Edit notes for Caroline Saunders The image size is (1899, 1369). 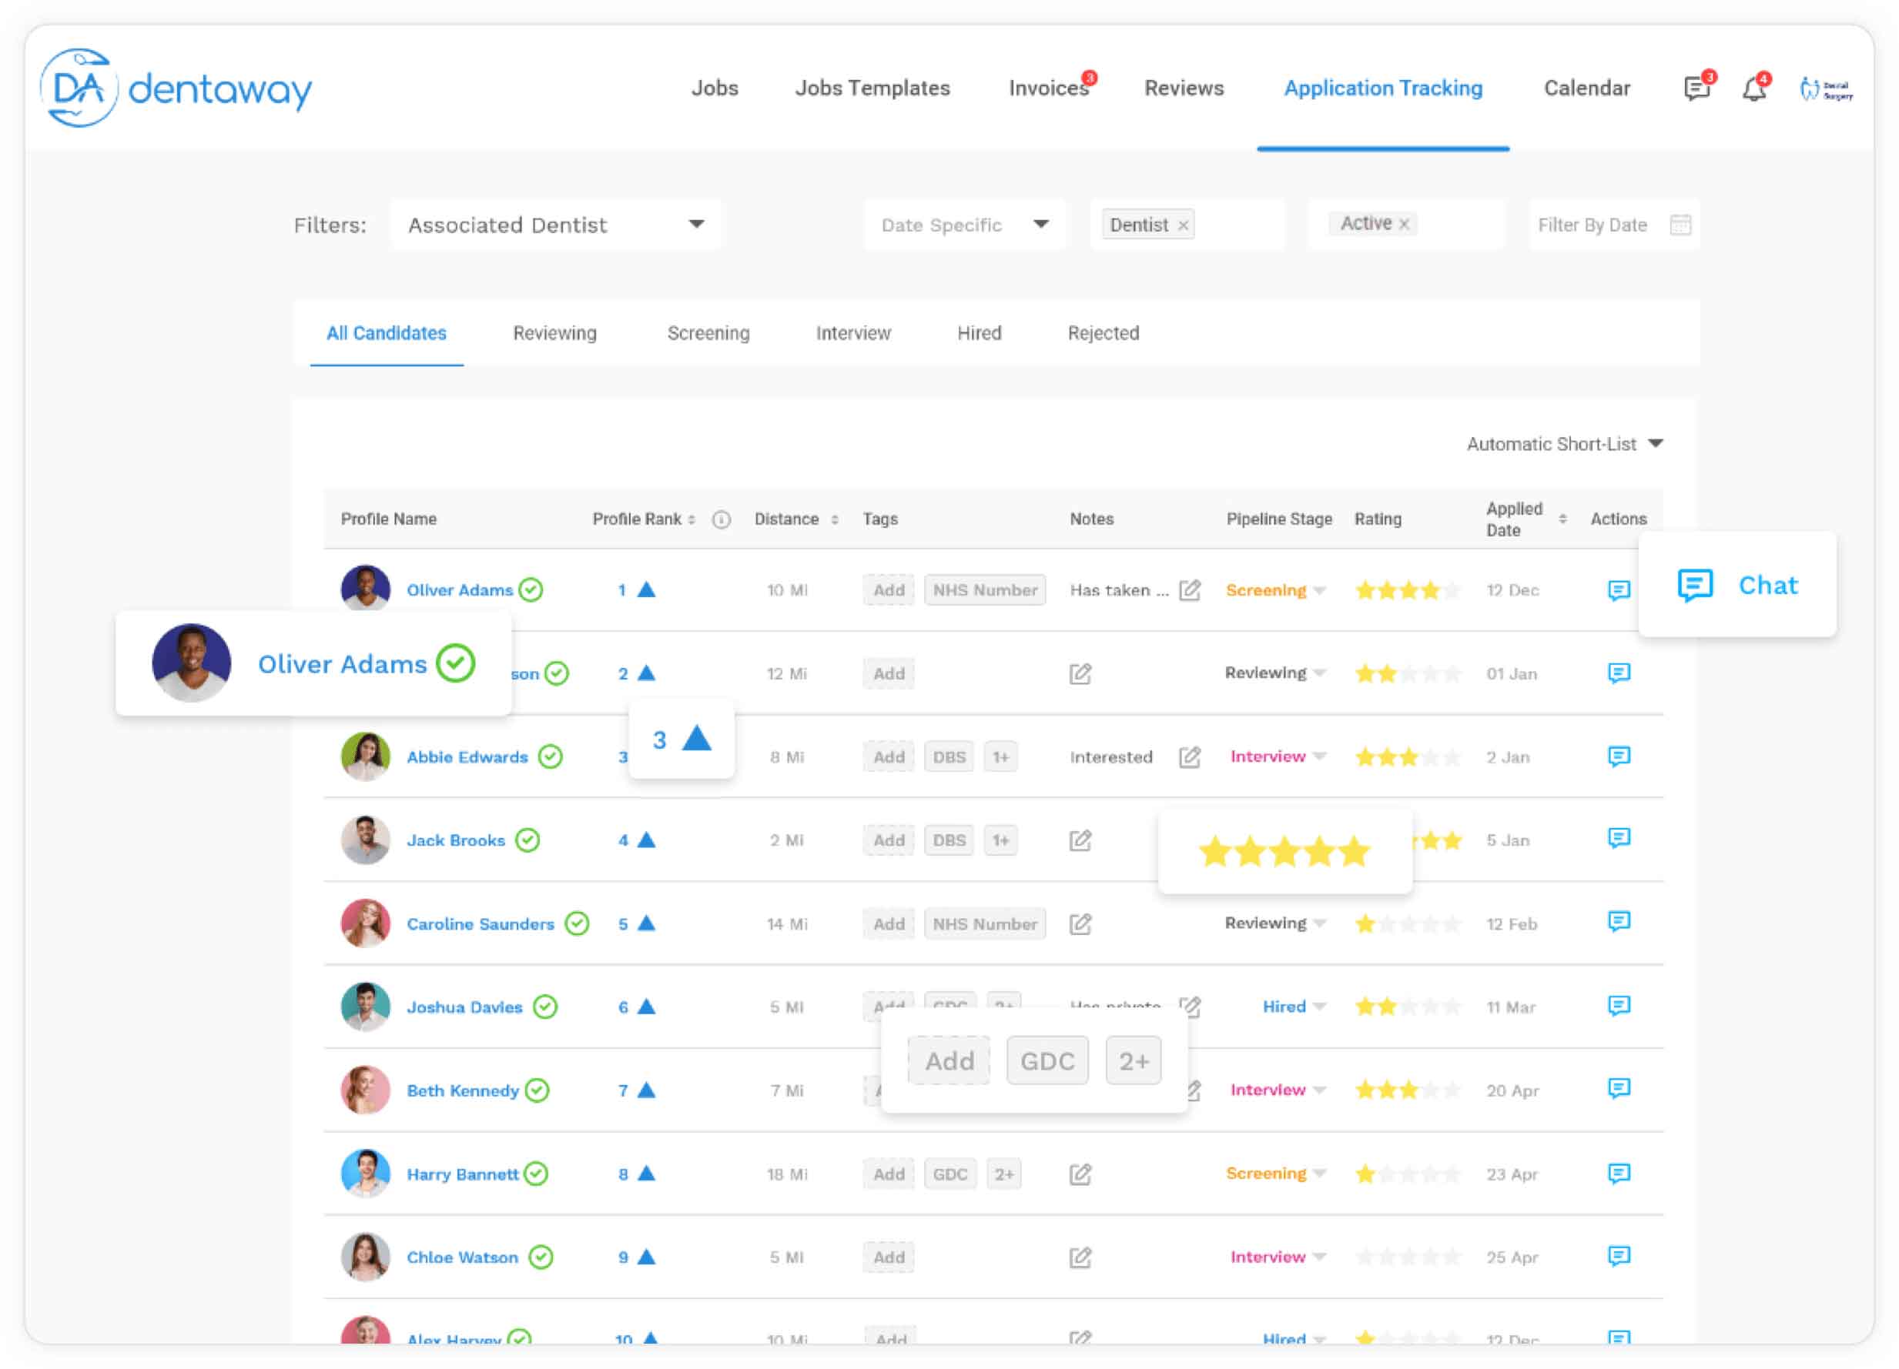pyautogui.click(x=1080, y=923)
